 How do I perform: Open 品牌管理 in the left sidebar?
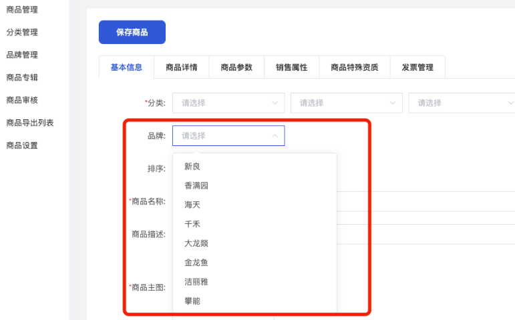click(22, 55)
